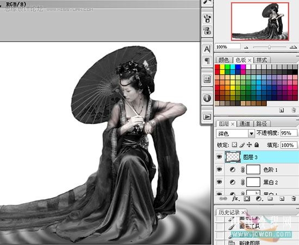Click mask link icon on 黑白 2
This screenshot has height=245, width=299.
(242, 182)
